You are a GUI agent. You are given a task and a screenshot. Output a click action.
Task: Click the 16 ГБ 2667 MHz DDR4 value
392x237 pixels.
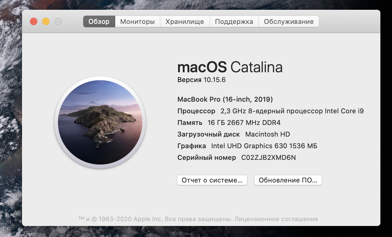point(244,123)
